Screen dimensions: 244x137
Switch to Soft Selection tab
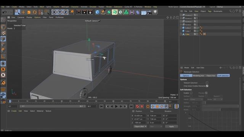pyautogui.click(x=223, y=76)
